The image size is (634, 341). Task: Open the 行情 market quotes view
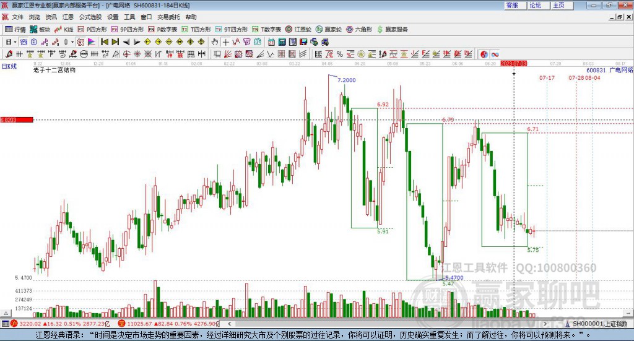coord(15,30)
